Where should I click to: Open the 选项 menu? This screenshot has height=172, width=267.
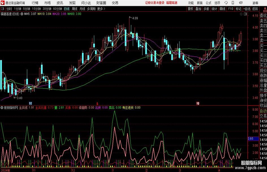click(x=217, y=3)
